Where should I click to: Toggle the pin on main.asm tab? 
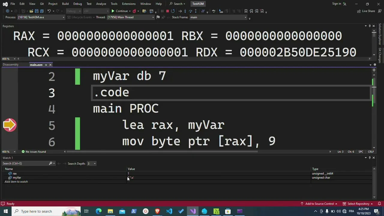pos(46,65)
